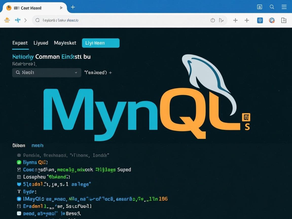
Task: Click the shield privacy icon in the toolbar
Action: [x=260, y=20]
